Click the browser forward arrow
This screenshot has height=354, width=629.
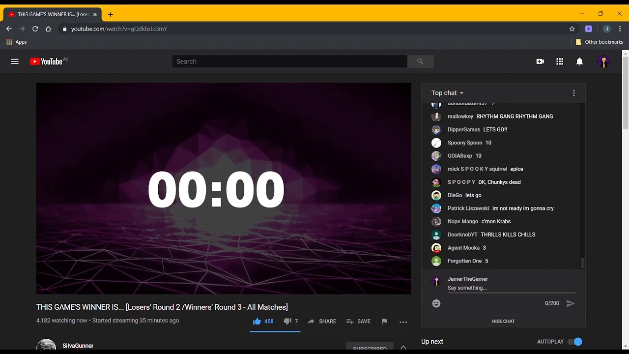(22, 29)
